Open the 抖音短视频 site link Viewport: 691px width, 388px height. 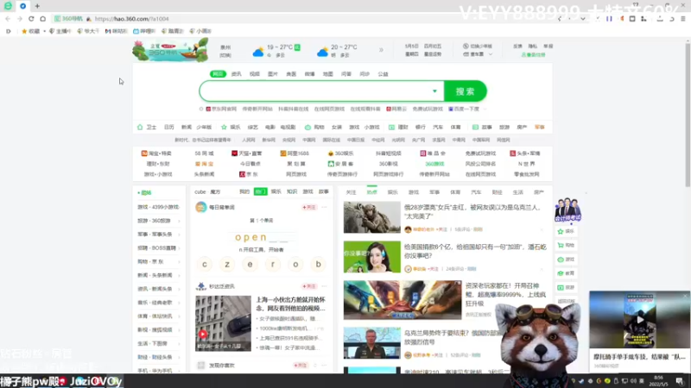[388, 153]
